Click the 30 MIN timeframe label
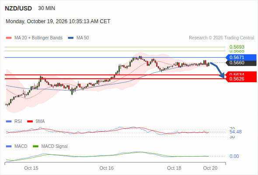This screenshot has height=175, width=258. (46, 8)
